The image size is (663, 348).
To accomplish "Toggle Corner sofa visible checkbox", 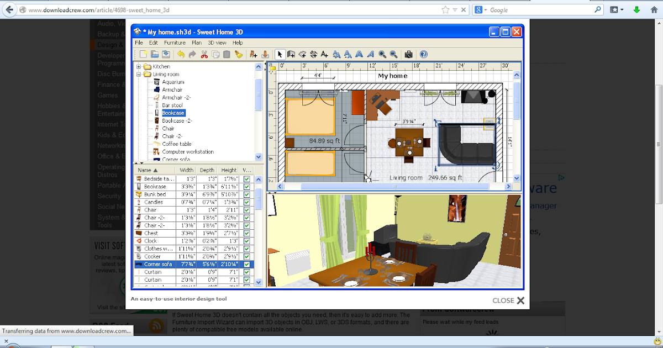I will pos(247,264).
